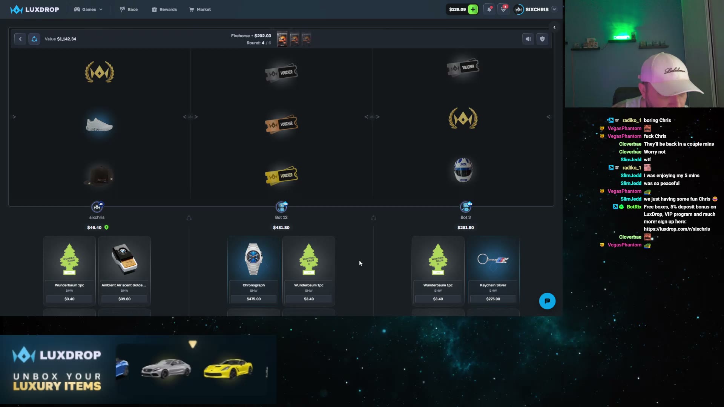Go back using the battle back arrow
This screenshot has width=724, height=407.
20,39
